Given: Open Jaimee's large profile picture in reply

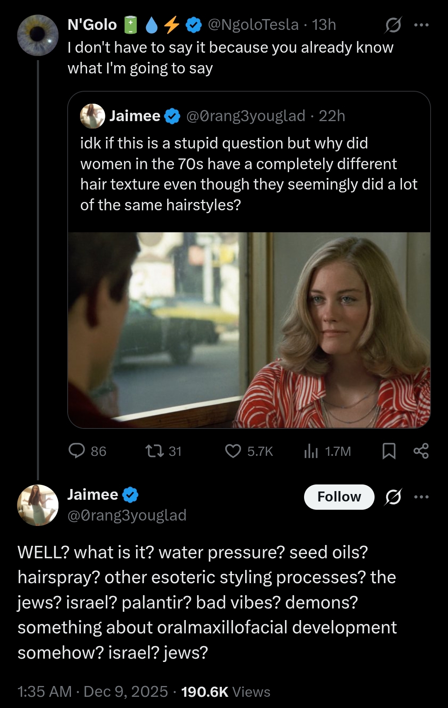Looking at the screenshot, I should point(38,505).
